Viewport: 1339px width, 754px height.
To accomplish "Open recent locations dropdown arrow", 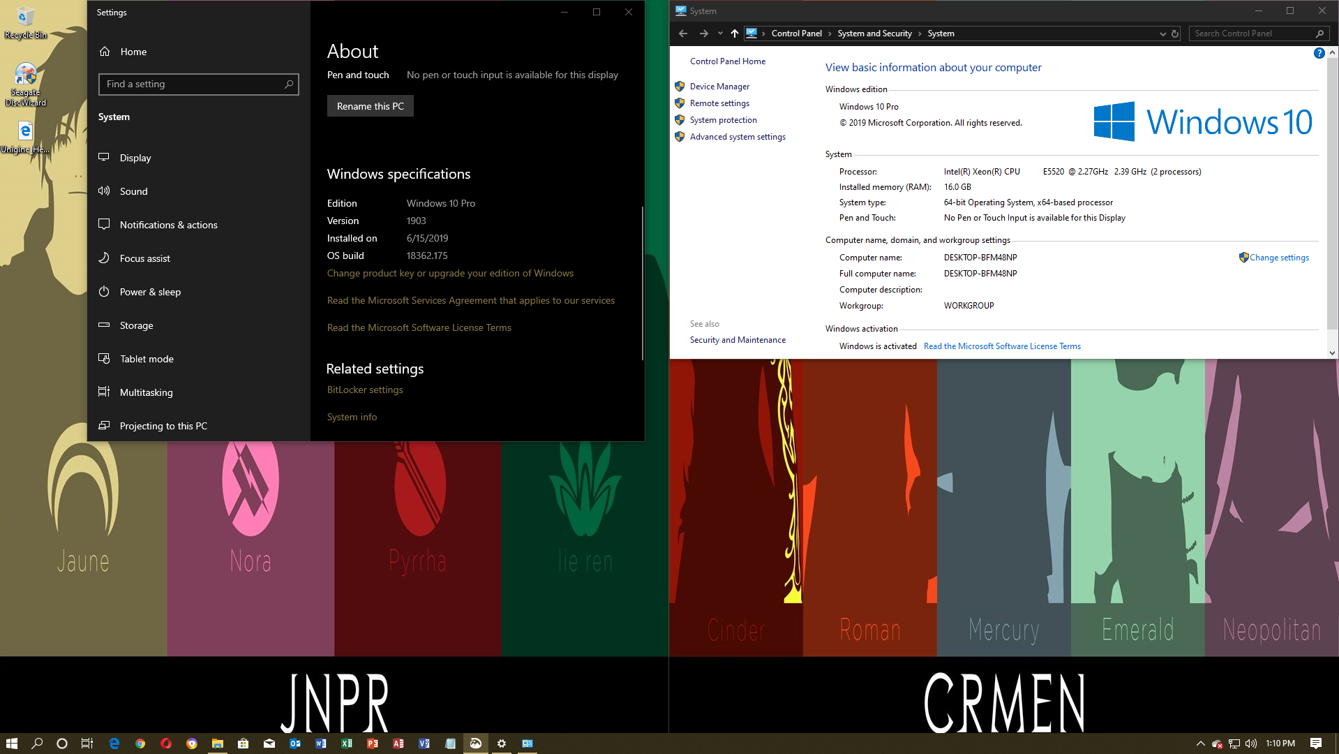I will 720,34.
